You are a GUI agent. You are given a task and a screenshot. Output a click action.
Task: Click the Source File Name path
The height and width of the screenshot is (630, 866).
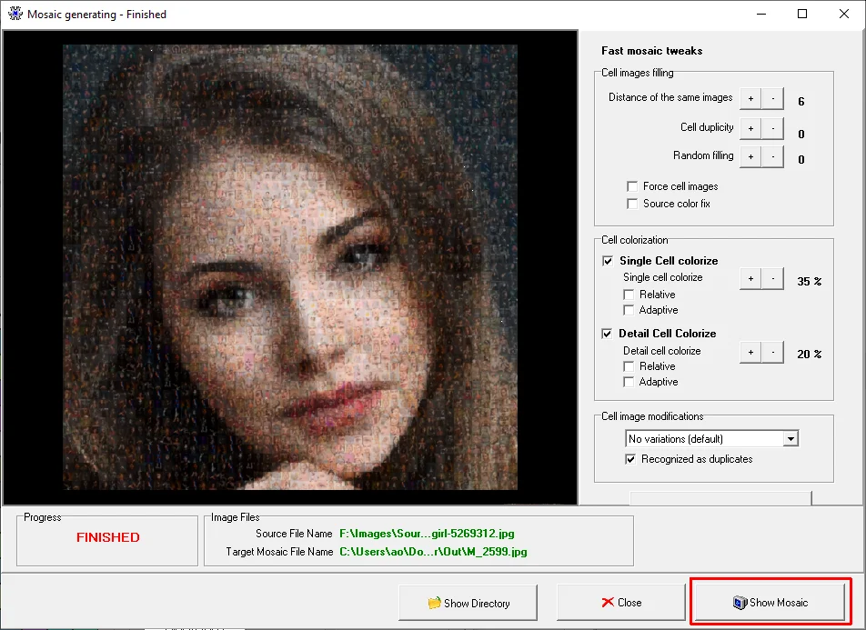[427, 534]
